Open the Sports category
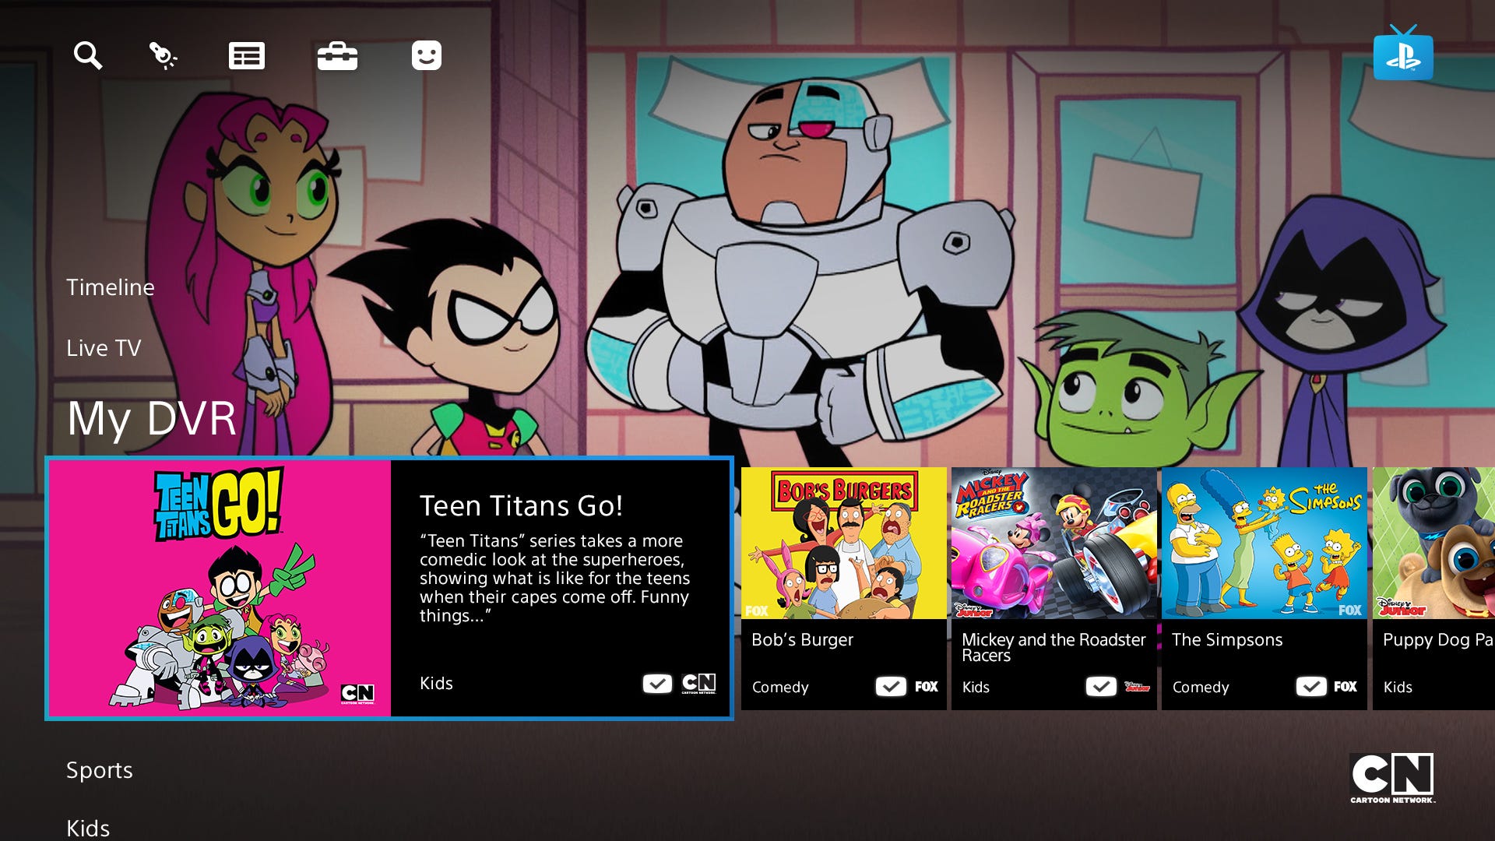Image resolution: width=1495 pixels, height=841 pixels. point(100,771)
